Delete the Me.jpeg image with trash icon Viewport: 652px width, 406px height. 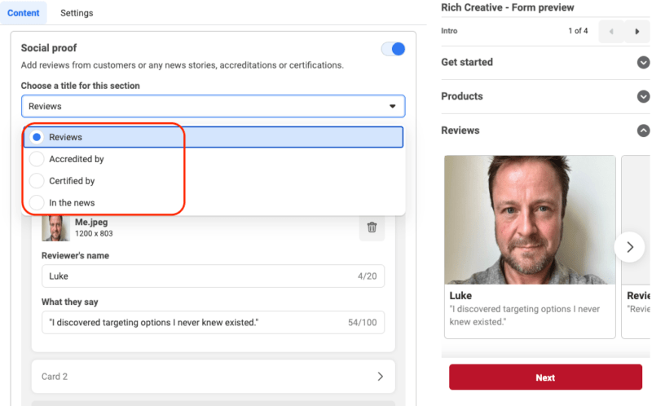pos(372,227)
